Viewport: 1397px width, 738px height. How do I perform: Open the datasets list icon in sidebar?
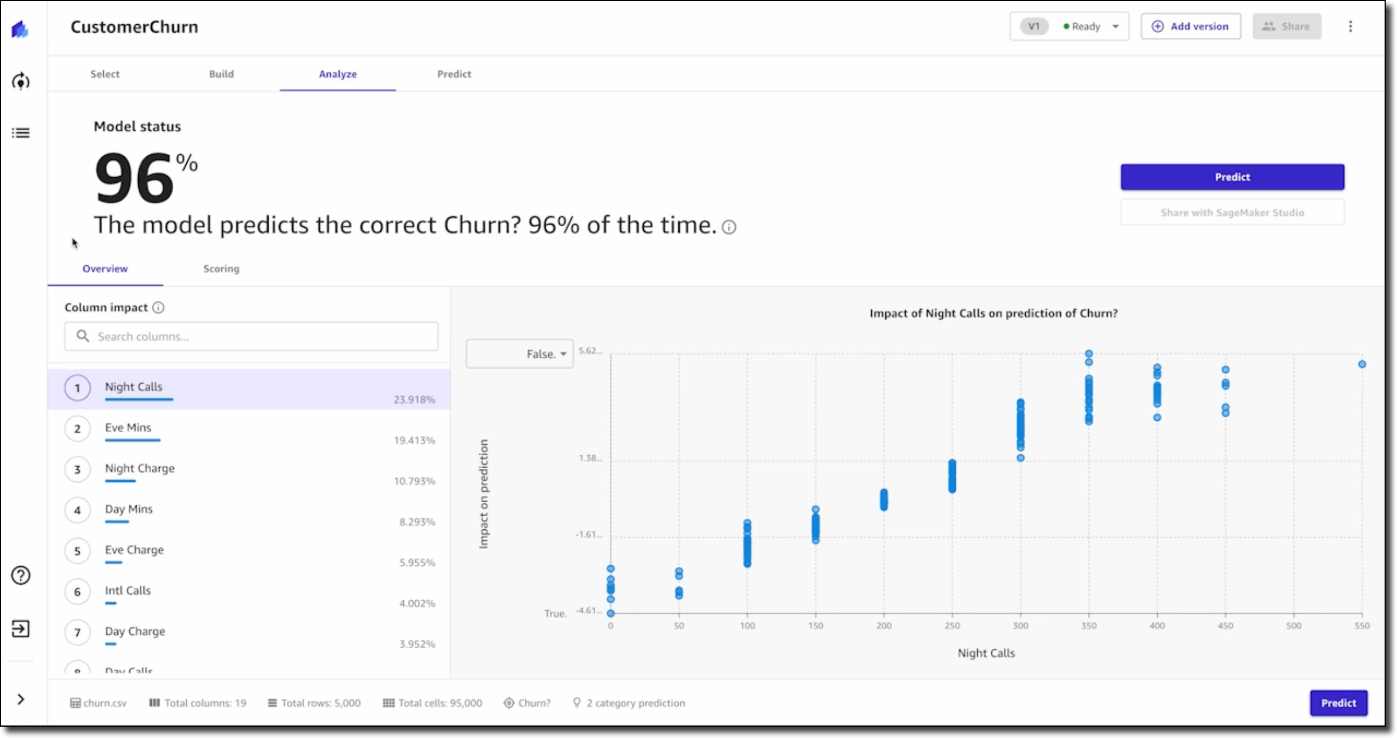tap(21, 133)
